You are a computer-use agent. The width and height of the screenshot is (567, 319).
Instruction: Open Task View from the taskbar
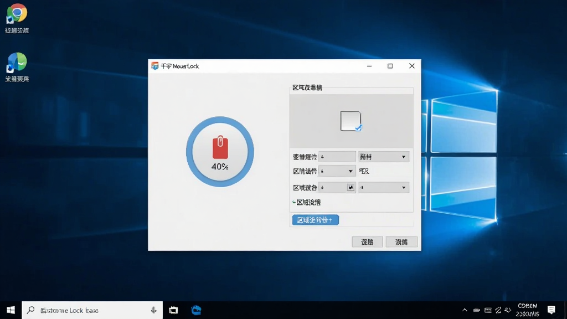(x=173, y=310)
